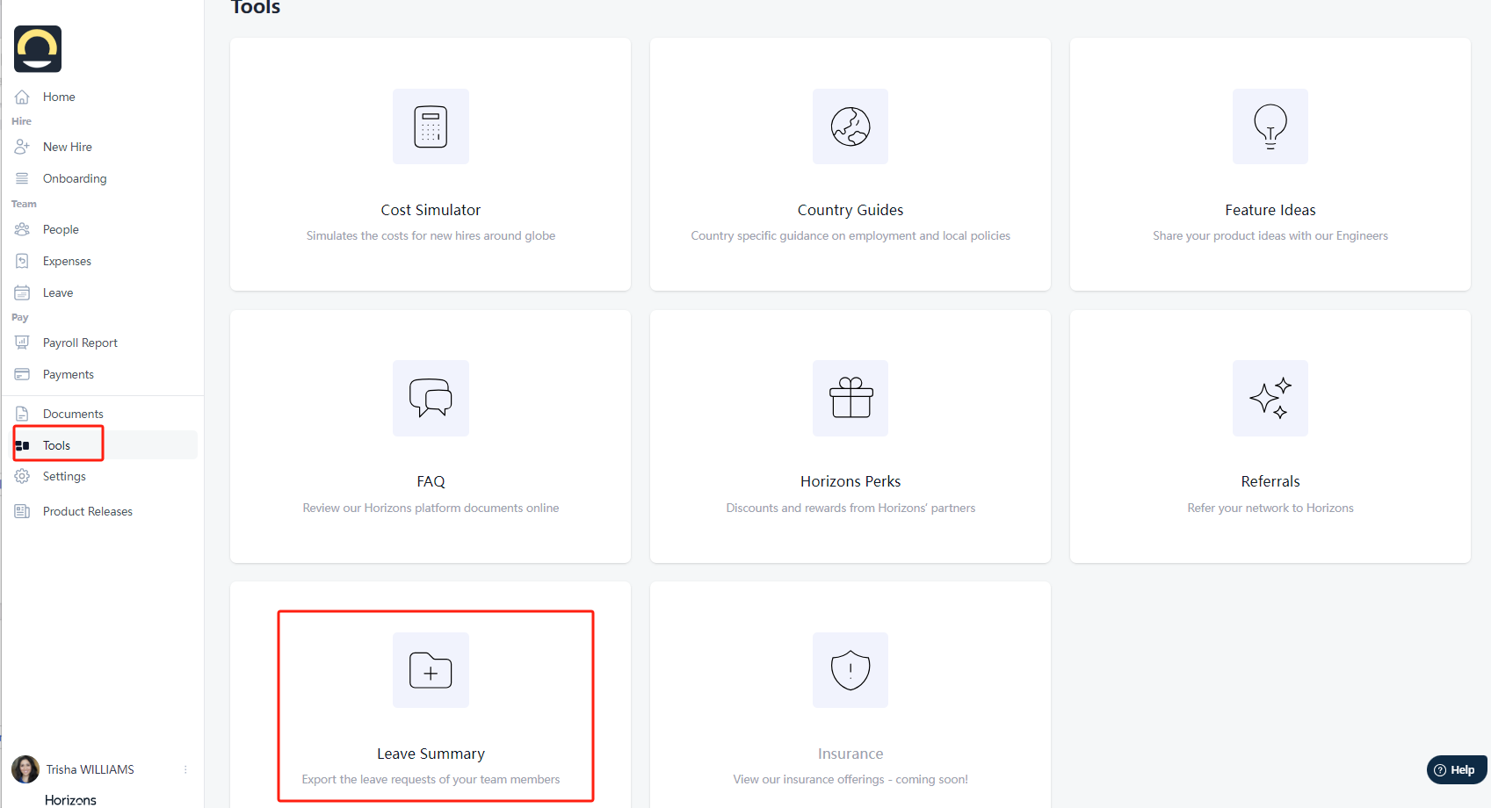Click the Cost Simulator calculator icon
1491x808 pixels.
[431, 126]
